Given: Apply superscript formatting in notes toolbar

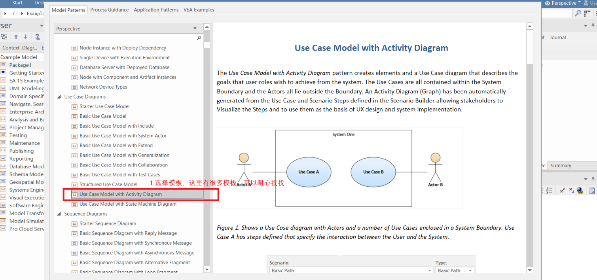Looking at the screenshot, I should click(562, 190).
